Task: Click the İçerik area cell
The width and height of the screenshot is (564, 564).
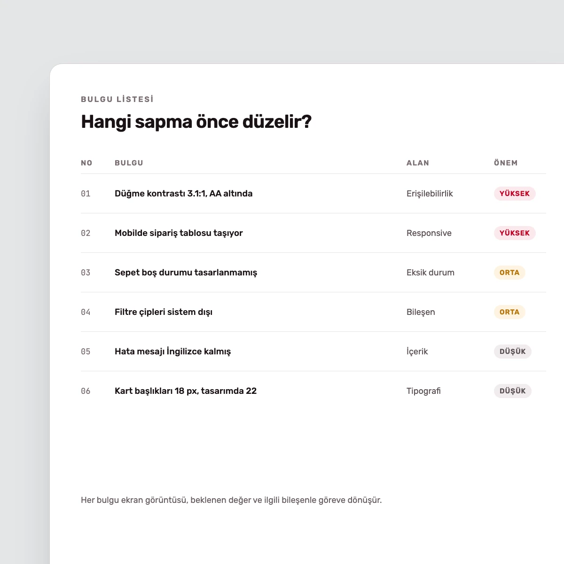Action: tap(417, 352)
